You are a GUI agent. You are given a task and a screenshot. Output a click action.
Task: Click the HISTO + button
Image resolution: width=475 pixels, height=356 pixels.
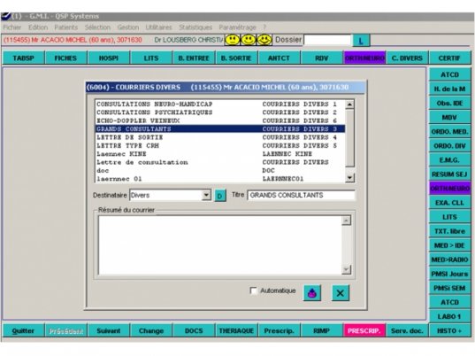450,331
